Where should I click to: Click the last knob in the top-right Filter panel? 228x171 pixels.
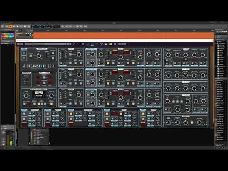click(203, 55)
